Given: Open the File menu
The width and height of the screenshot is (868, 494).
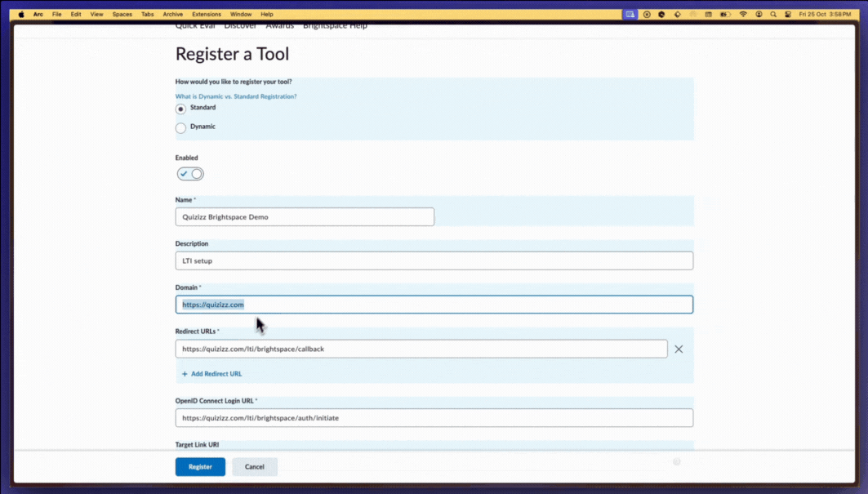Looking at the screenshot, I should click(x=57, y=15).
